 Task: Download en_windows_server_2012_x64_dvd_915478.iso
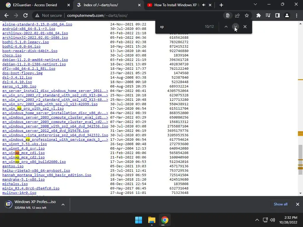(46, 131)
